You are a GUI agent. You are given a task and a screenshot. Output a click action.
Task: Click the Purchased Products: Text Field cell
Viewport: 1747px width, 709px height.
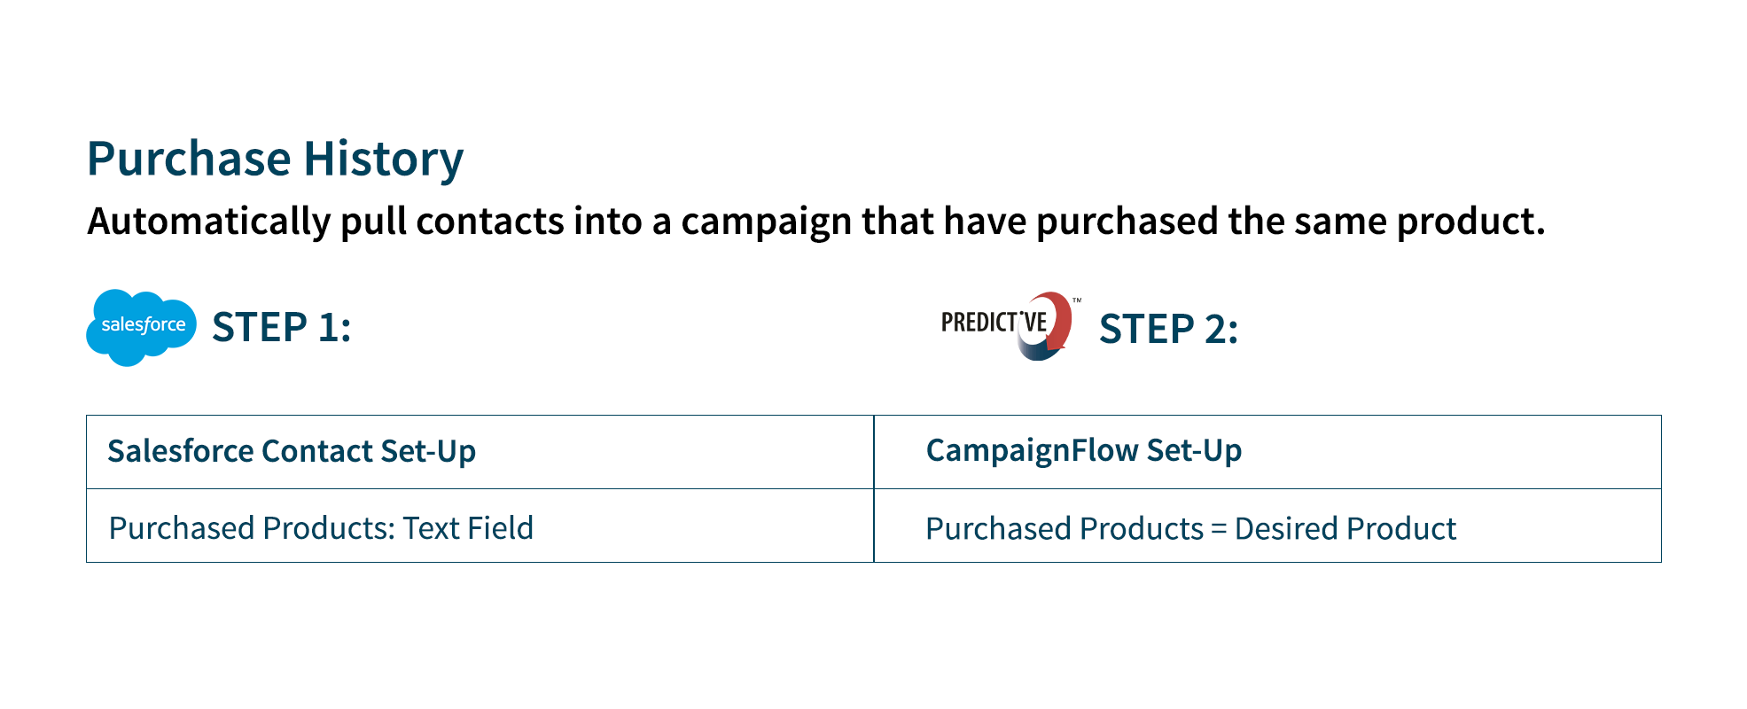[x=480, y=526]
